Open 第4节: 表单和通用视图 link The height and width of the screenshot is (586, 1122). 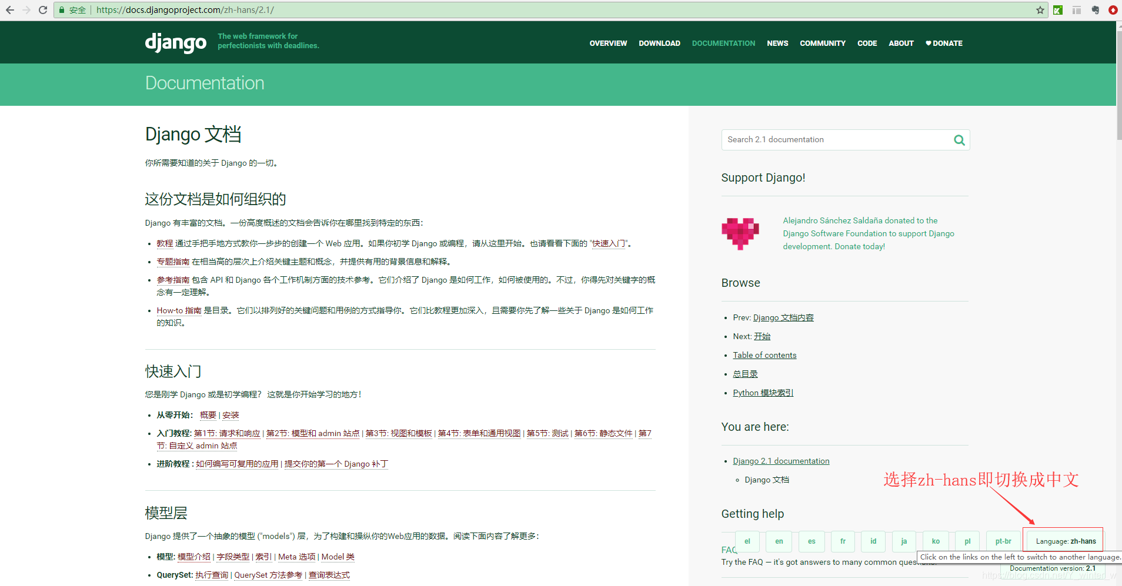click(479, 433)
